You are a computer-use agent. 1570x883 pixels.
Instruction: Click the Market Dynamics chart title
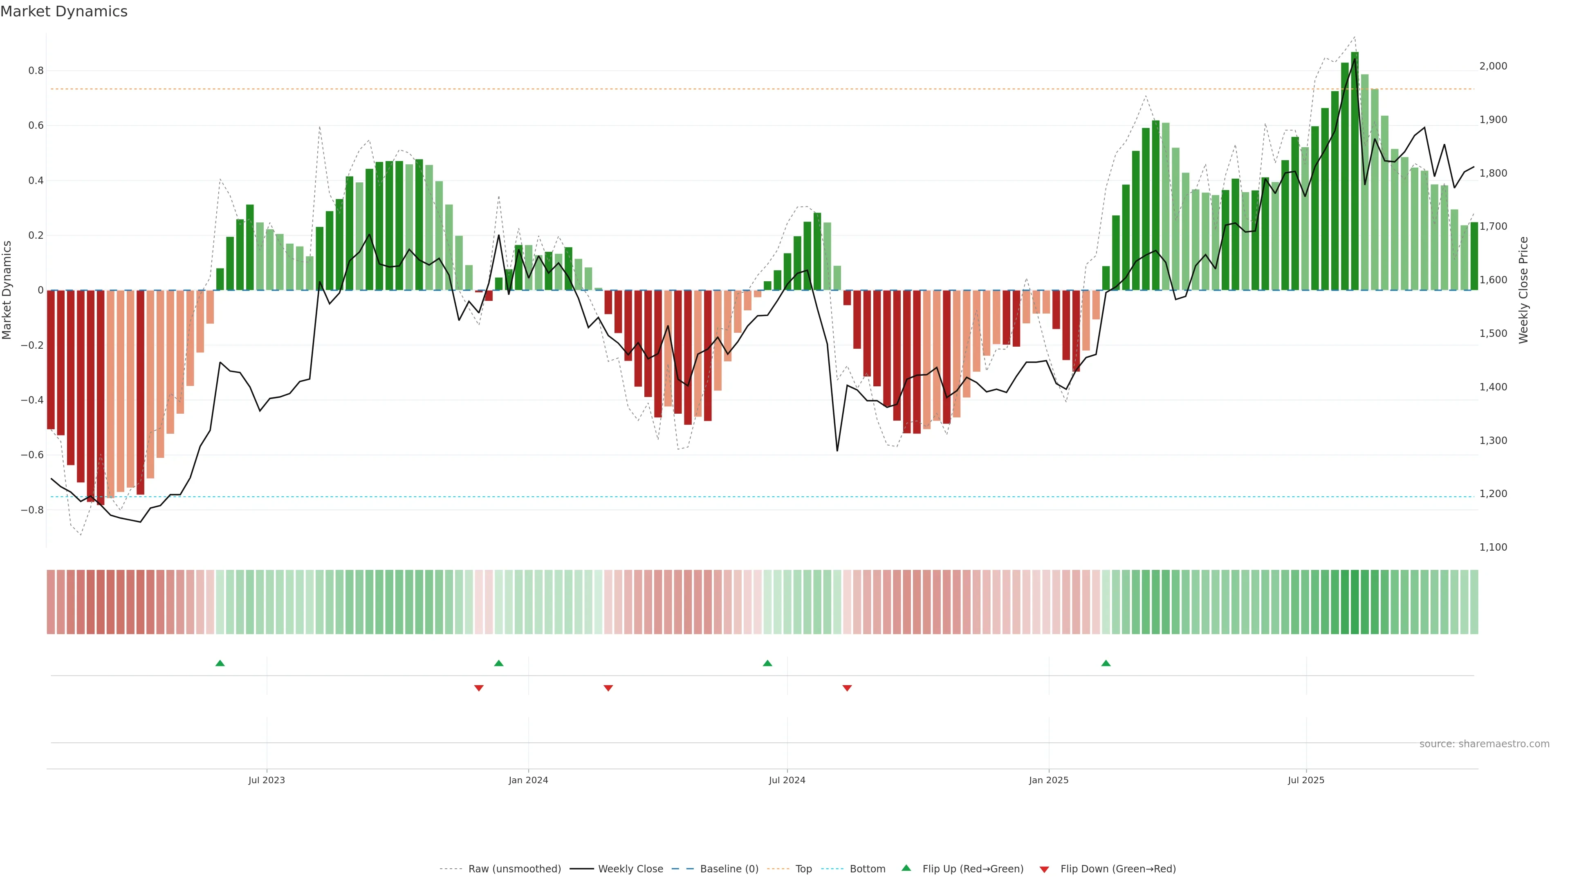point(64,11)
